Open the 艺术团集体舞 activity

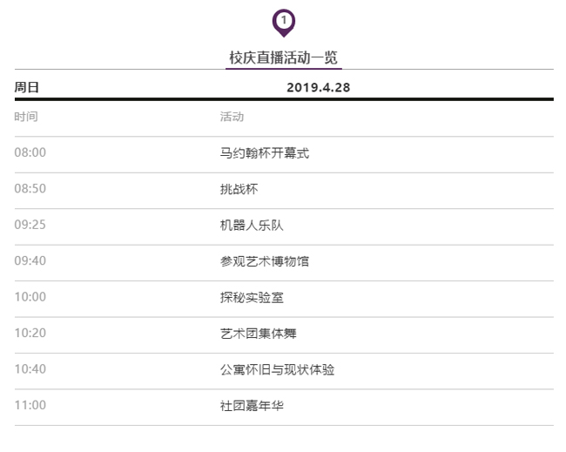point(259,334)
